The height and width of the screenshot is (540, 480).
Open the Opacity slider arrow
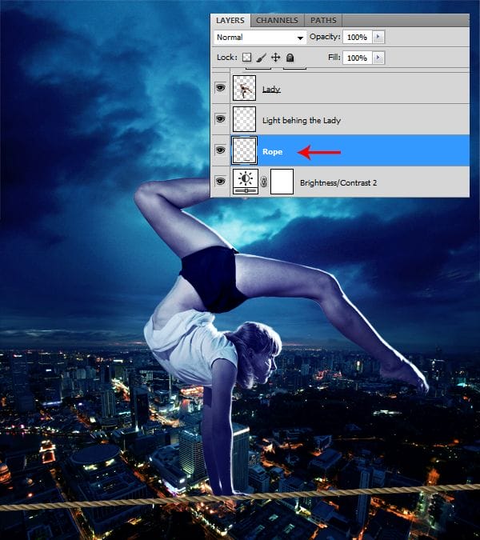[x=378, y=37]
